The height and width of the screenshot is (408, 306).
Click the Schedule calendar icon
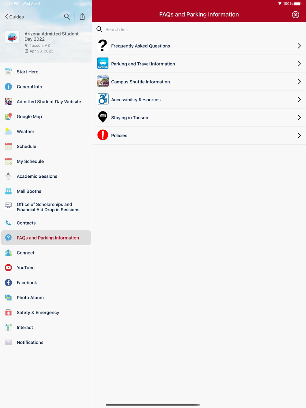click(x=8, y=147)
